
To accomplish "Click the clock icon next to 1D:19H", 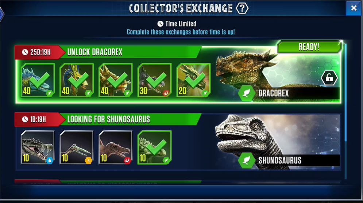I will pos(25,119).
